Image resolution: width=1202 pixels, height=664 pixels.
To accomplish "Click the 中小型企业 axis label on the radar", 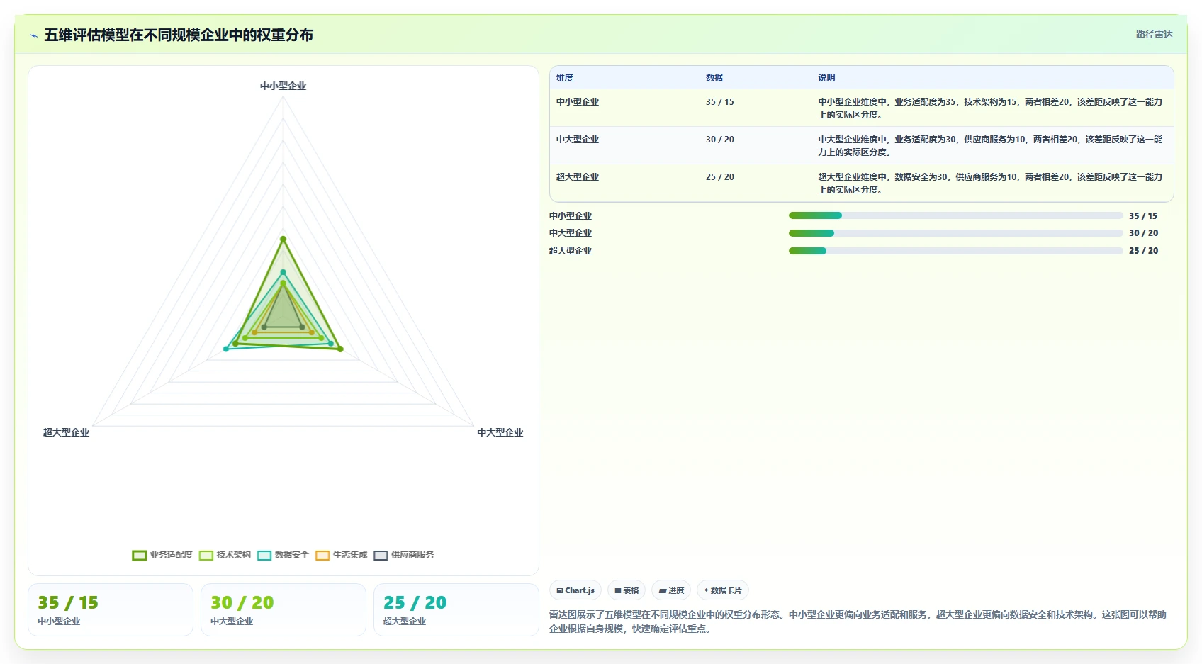I will [283, 86].
